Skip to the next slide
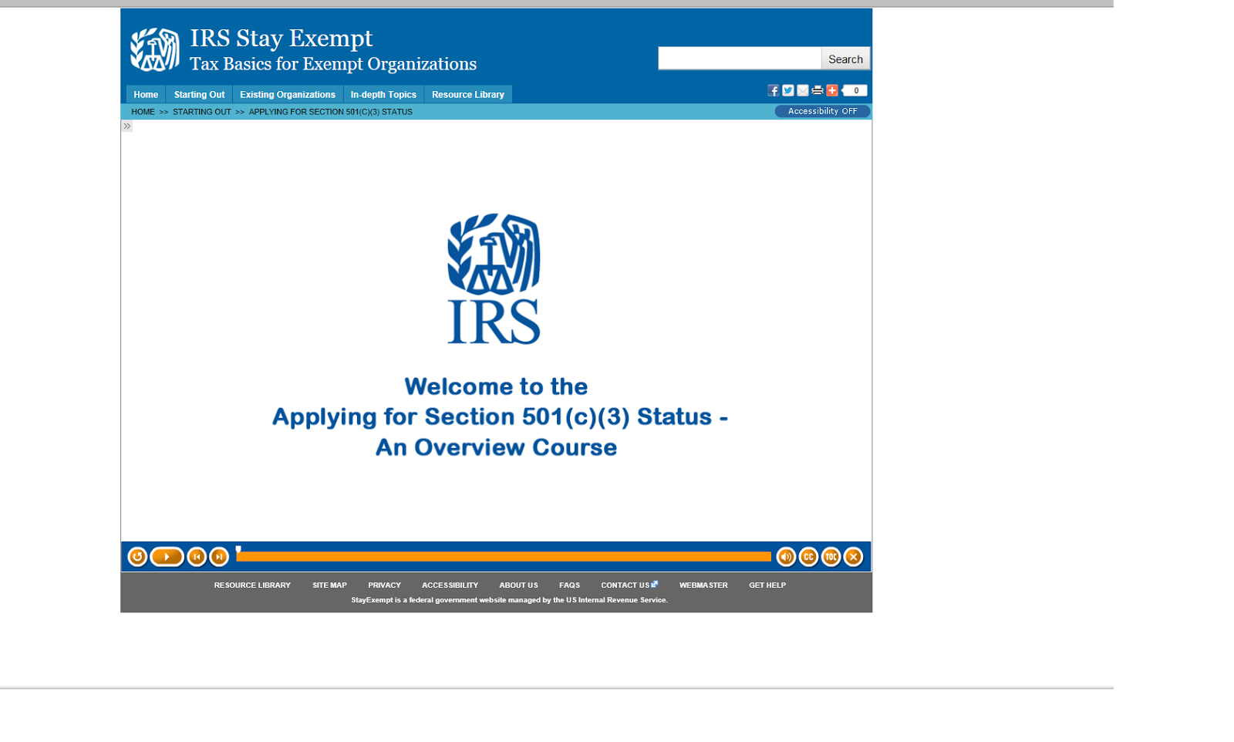This screenshot has width=1234, height=742. point(219,556)
